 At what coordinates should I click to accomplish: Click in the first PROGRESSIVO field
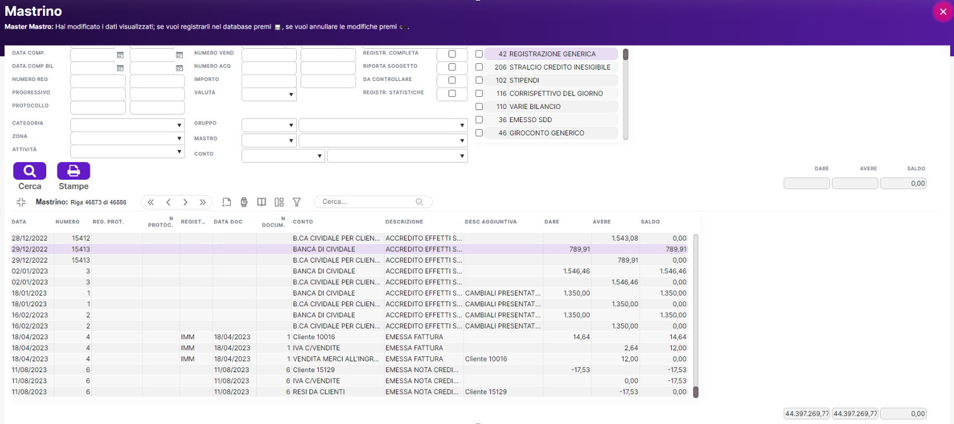coord(98,94)
